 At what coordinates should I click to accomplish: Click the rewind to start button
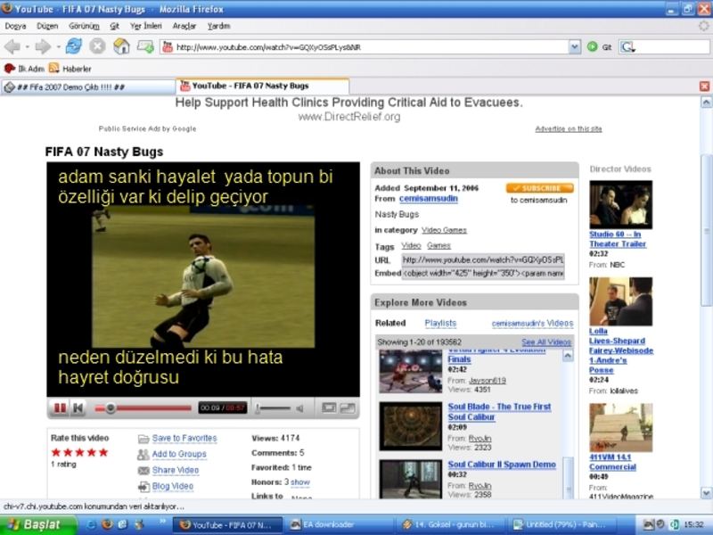(78, 408)
